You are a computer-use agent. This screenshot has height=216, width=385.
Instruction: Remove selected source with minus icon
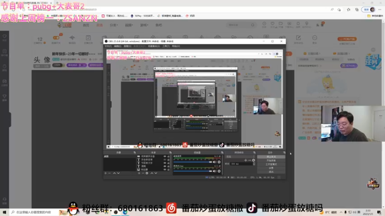tap(143, 173)
